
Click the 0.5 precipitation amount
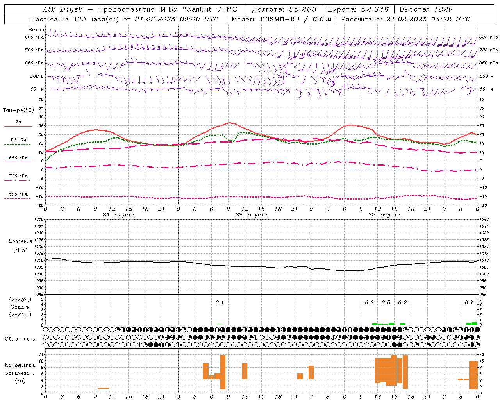(386, 302)
